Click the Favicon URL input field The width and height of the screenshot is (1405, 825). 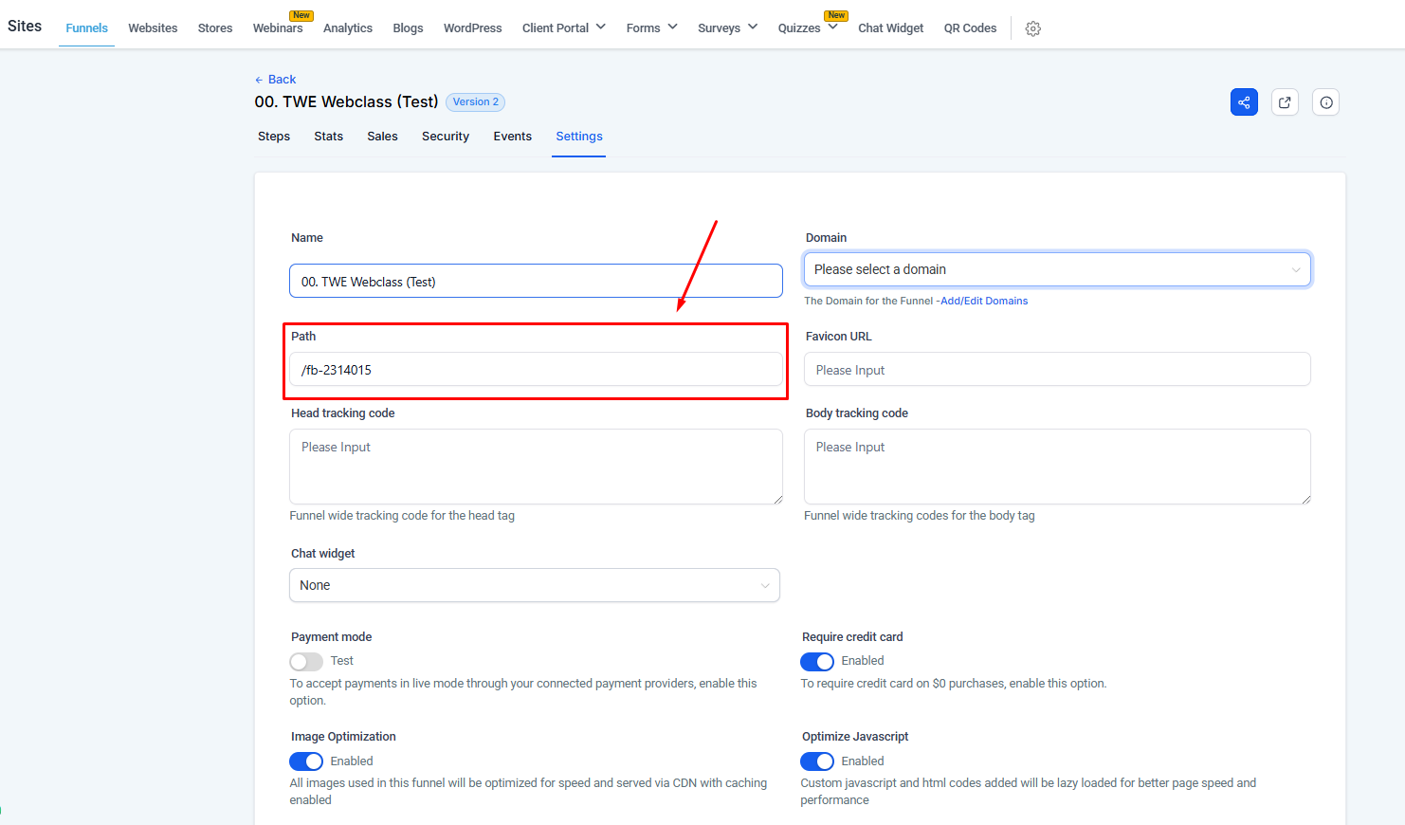click(1056, 370)
